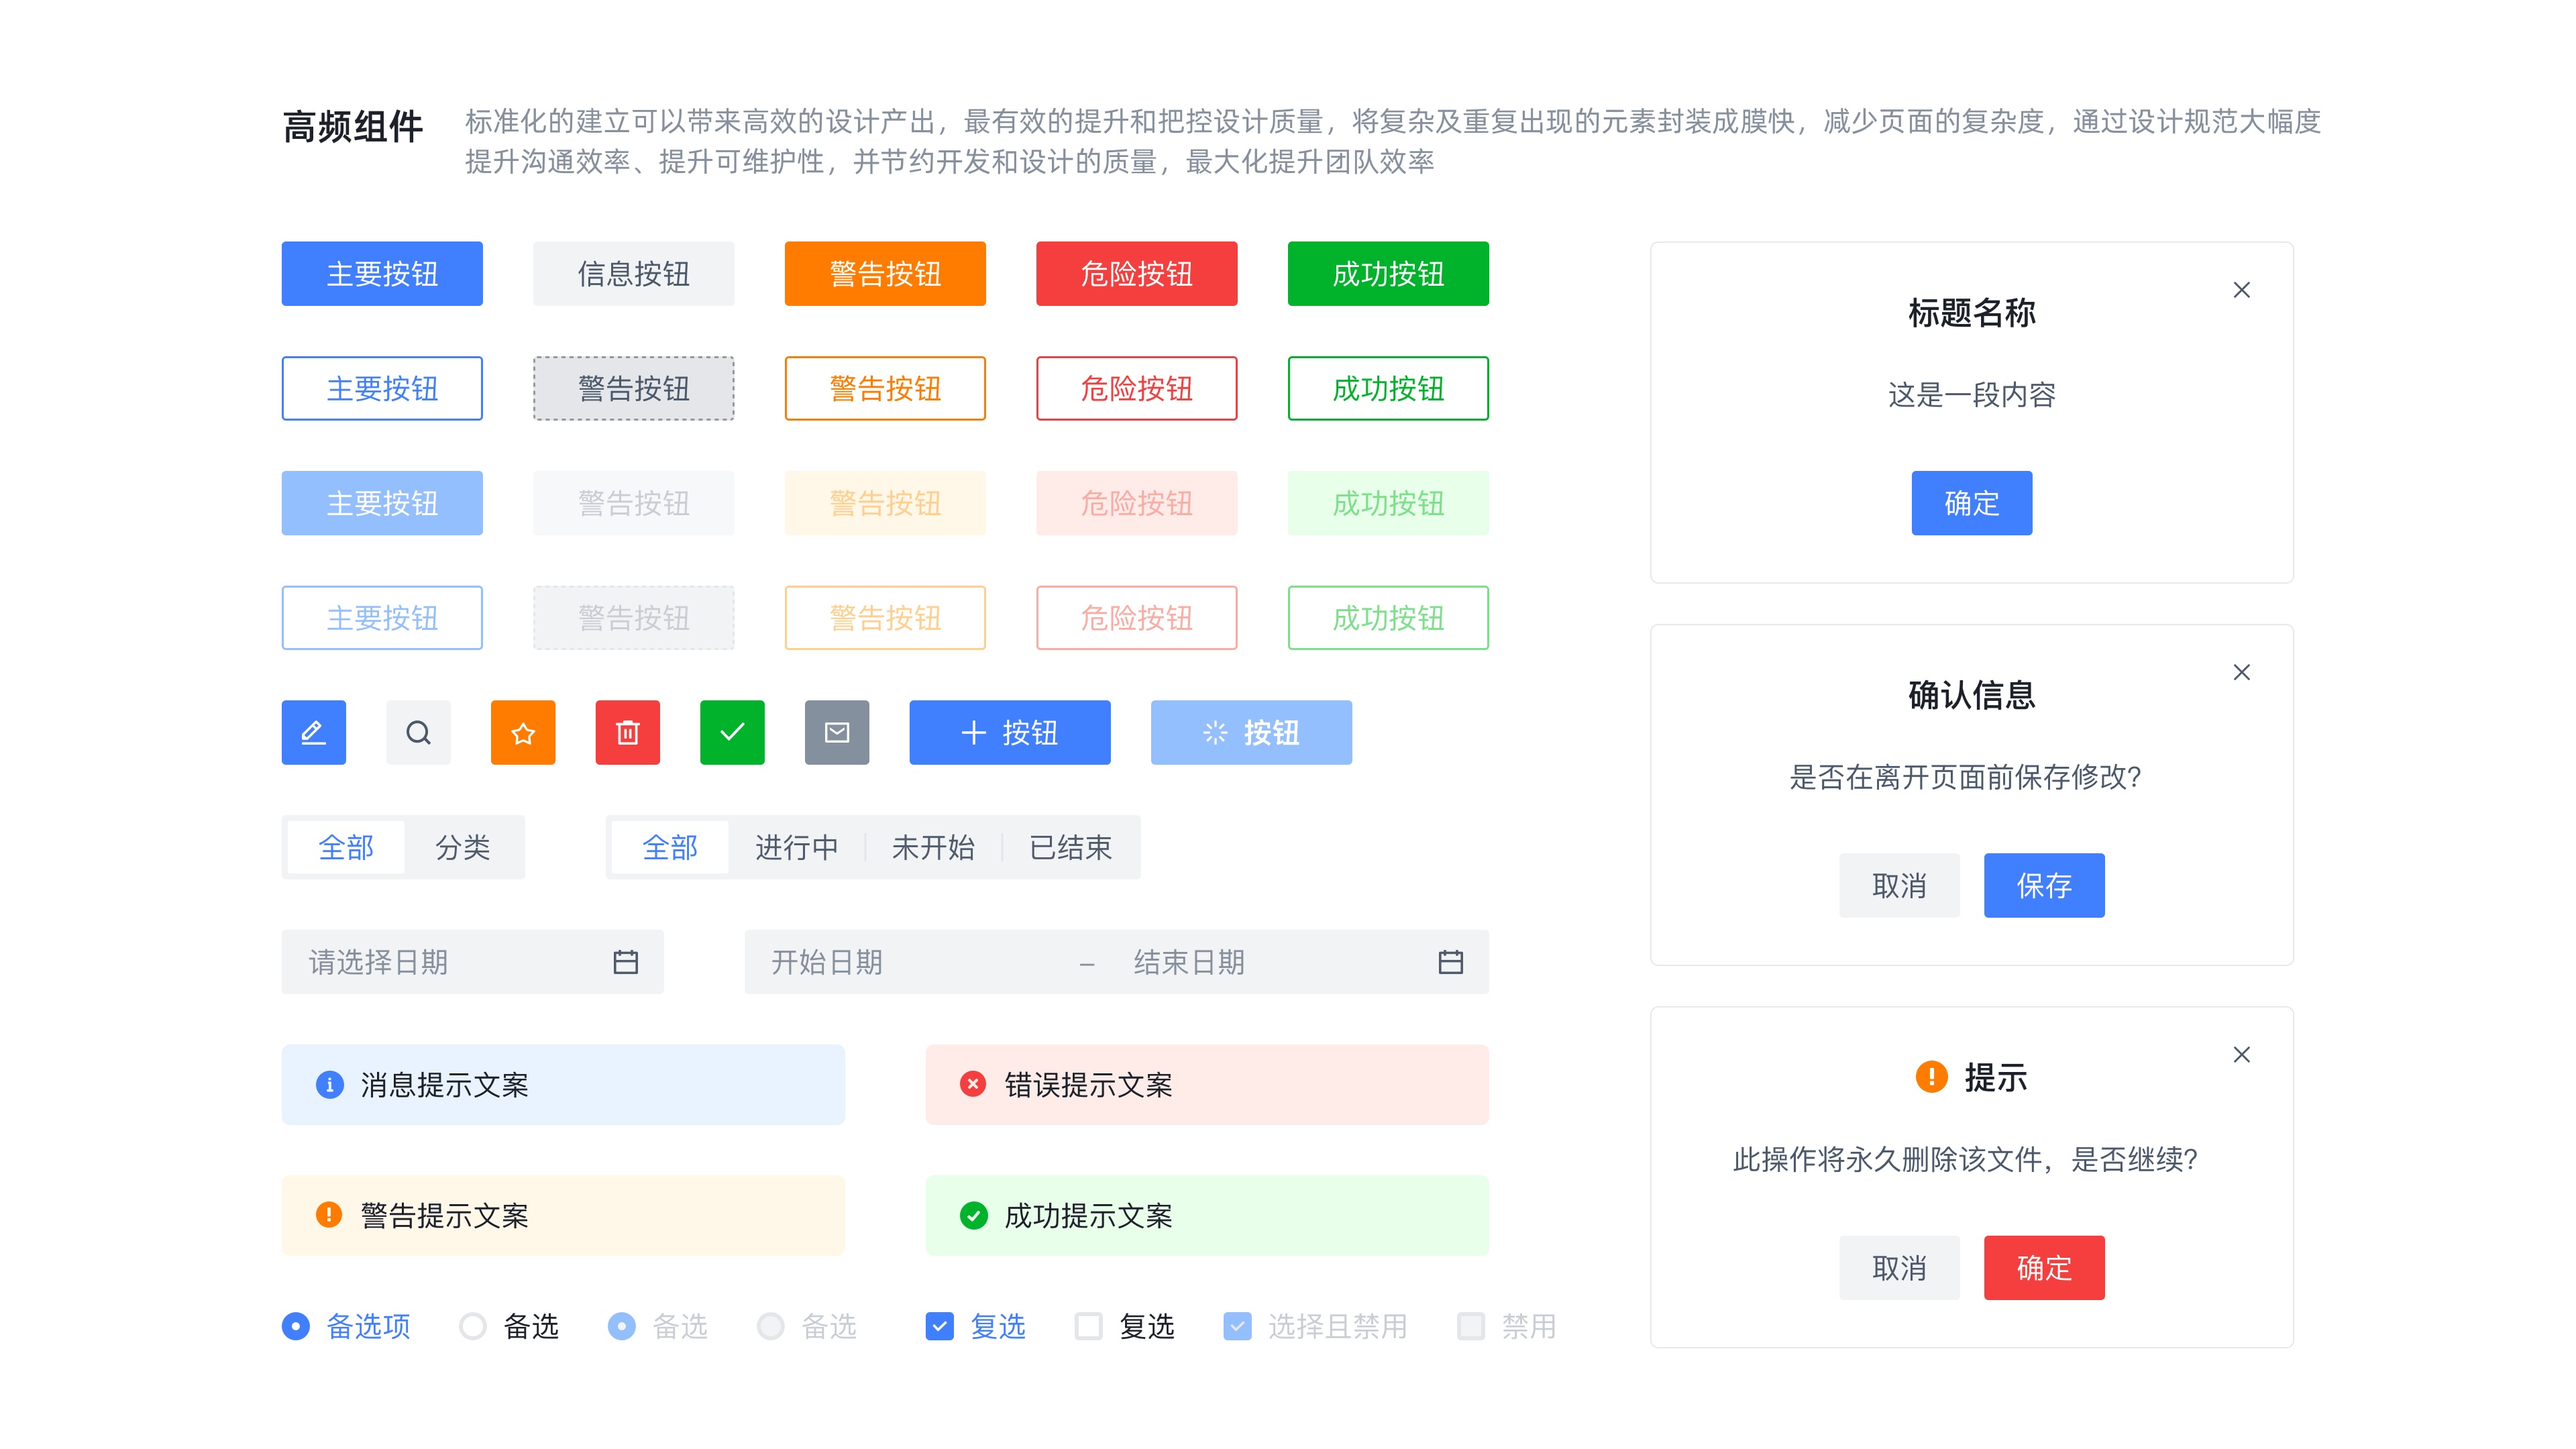Viewport: 2576px width, 1449px height.
Task: Click the gray search magnifier icon button
Action: point(418,732)
